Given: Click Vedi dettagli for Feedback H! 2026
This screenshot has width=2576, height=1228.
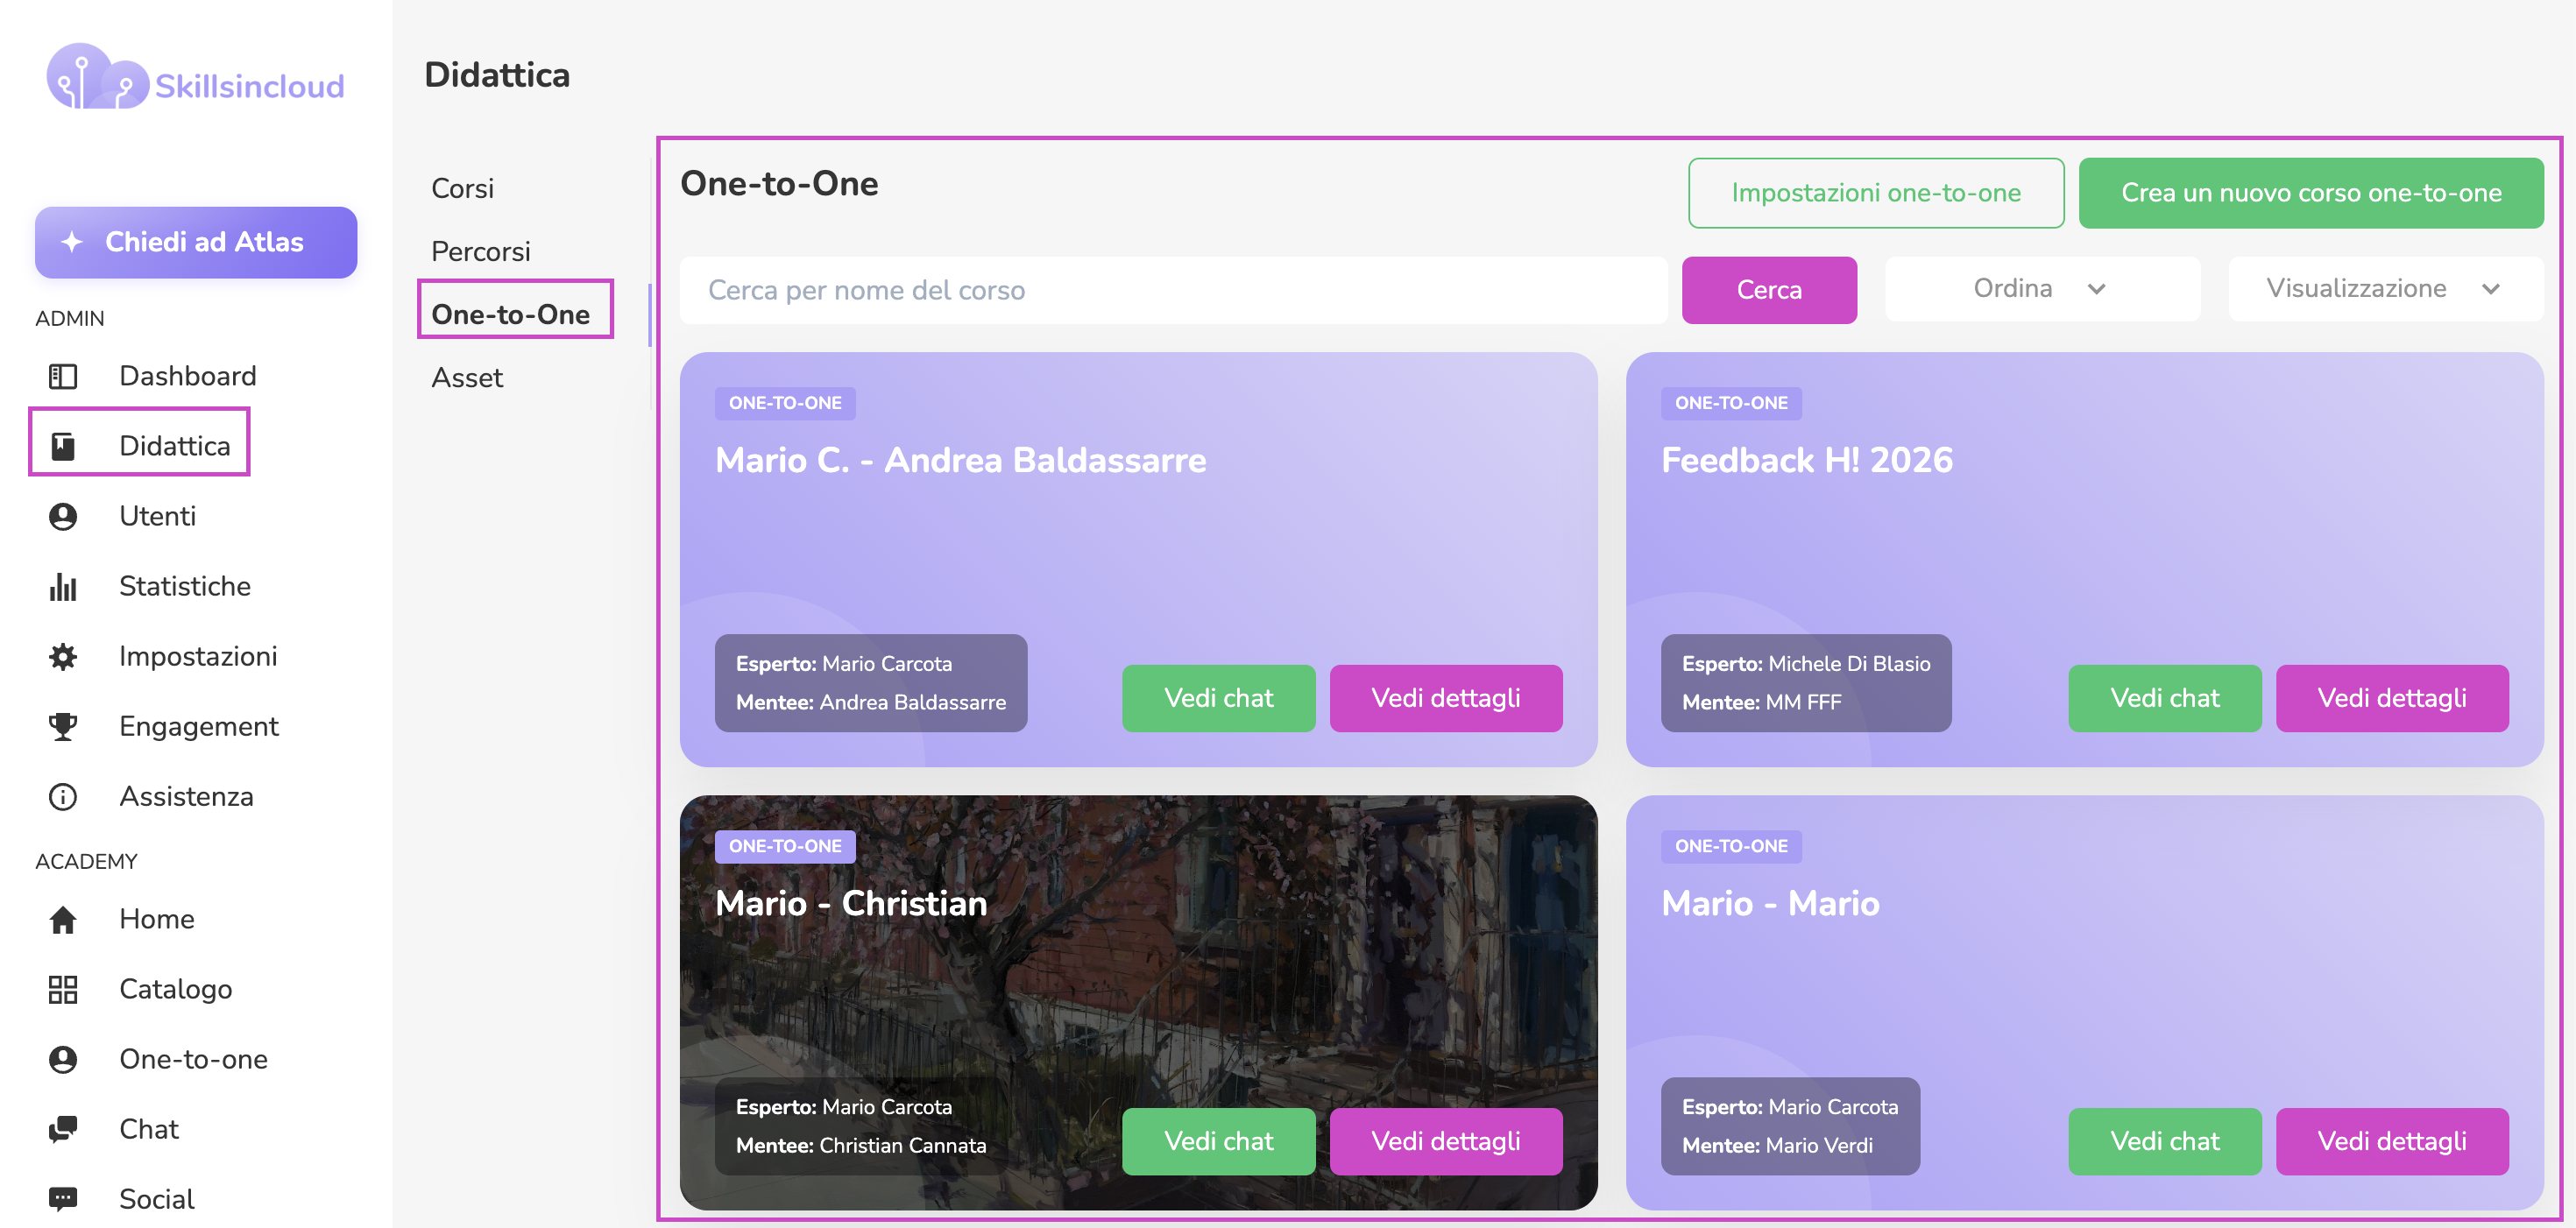Looking at the screenshot, I should pyautogui.click(x=2392, y=698).
